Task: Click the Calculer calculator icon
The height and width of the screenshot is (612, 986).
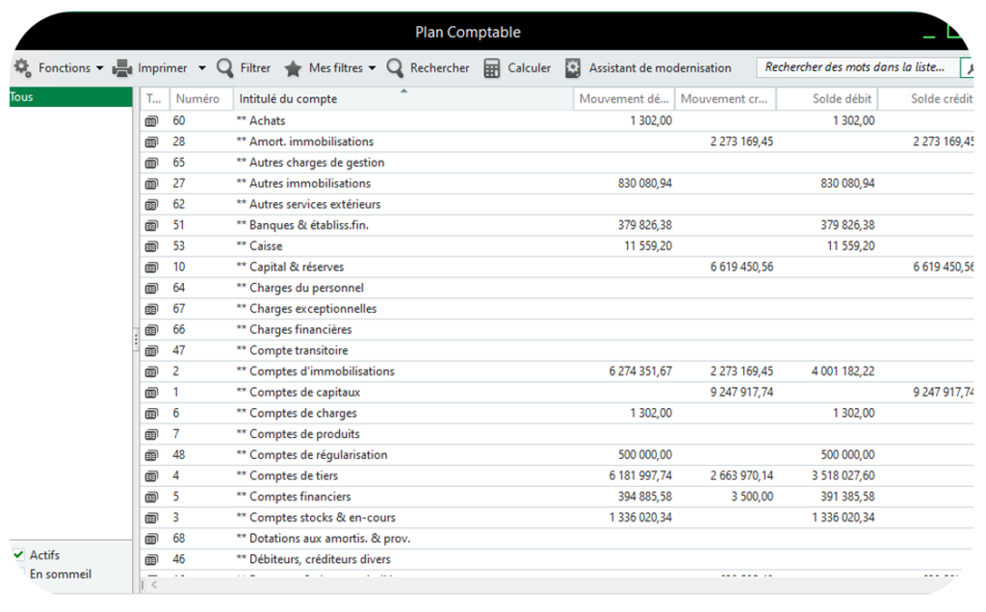Action: (492, 68)
